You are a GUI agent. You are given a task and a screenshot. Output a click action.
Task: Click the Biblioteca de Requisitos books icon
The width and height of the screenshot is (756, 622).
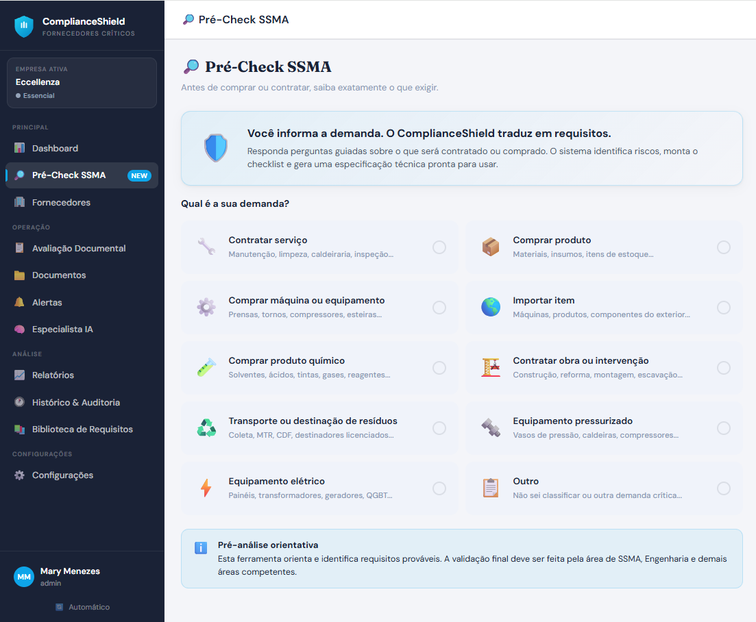click(x=19, y=429)
